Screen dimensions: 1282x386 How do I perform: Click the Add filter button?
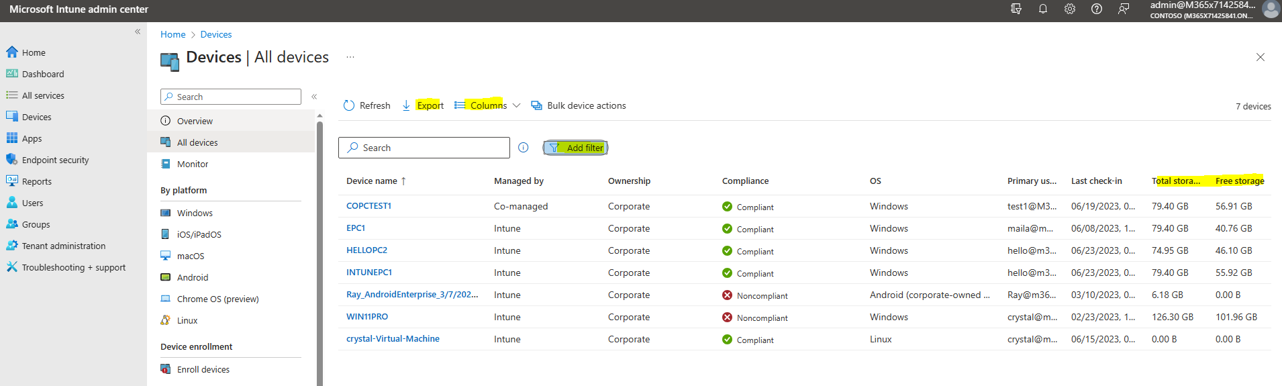coord(575,148)
